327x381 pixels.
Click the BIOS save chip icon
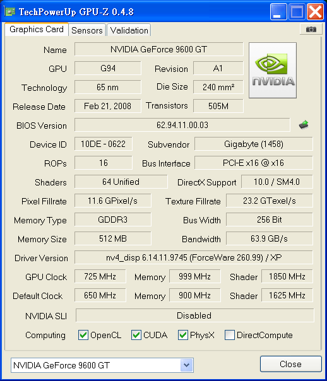[x=304, y=125]
